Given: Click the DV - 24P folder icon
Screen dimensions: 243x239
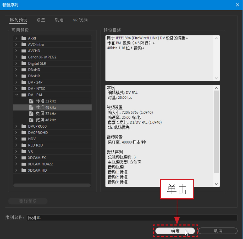Looking at the screenshot, I should 24,82.
